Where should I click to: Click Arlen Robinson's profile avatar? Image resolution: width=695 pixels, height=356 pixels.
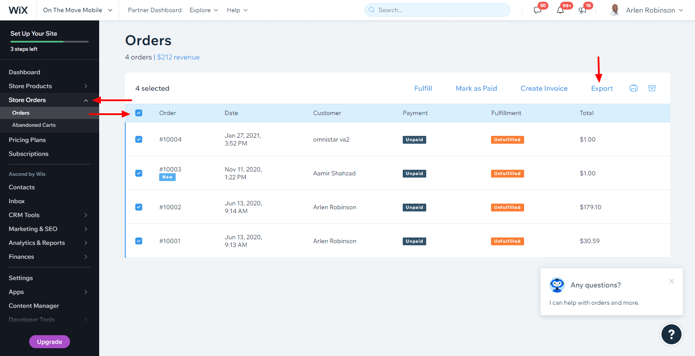click(x=615, y=10)
